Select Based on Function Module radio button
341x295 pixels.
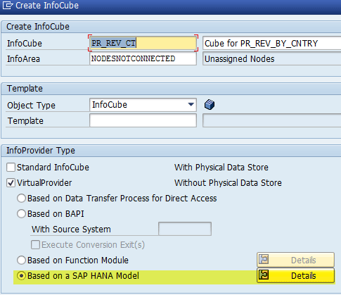[21, 260]
